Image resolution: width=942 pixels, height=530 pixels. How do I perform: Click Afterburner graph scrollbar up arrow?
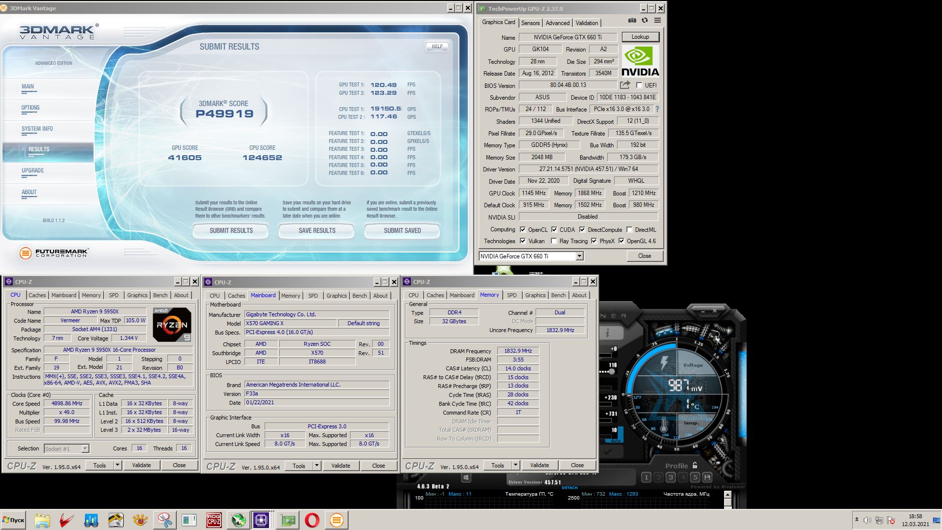coord(727,495)
